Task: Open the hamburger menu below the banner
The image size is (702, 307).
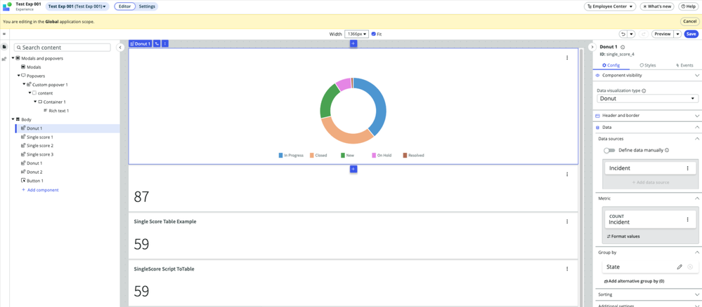Action: point(4,34)
